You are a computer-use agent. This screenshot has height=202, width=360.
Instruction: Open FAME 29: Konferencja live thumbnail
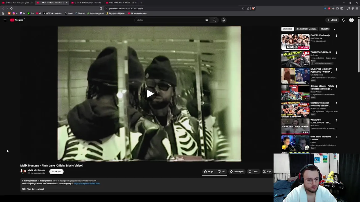pyautogui.click(x=295, y=42)
